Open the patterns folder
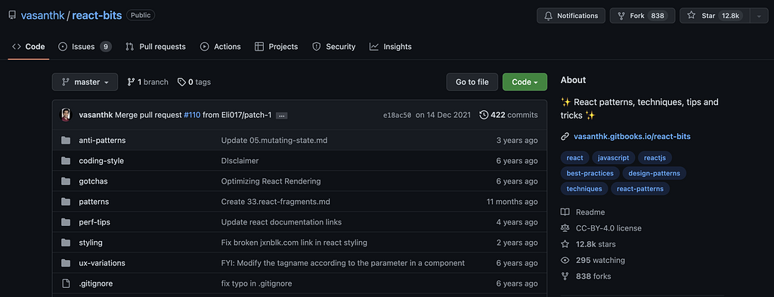This screenshot has width=774, height=297. tap(94, 202)
